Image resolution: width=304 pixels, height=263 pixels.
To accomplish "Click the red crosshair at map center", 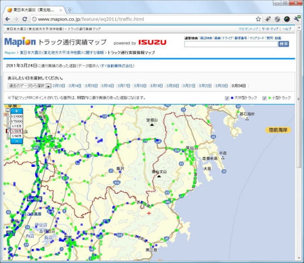I will [149, 213].
